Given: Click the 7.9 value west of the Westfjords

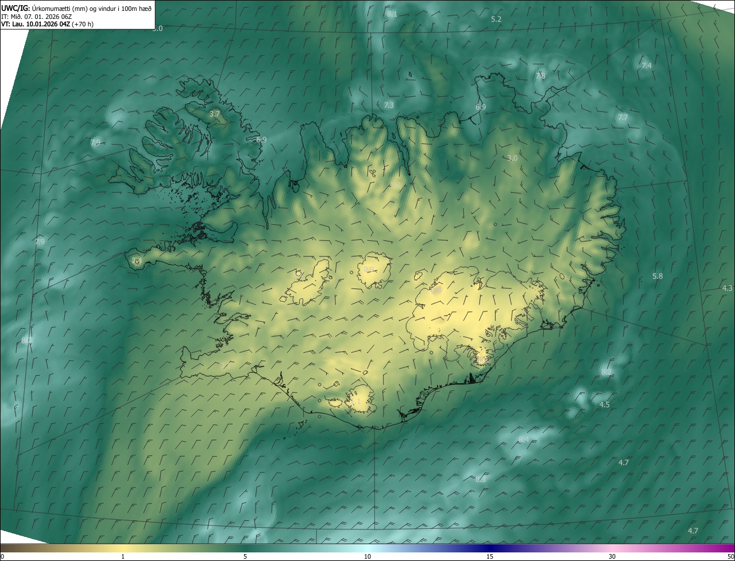Looking at the screenshot, I should [x=95, y=142].
